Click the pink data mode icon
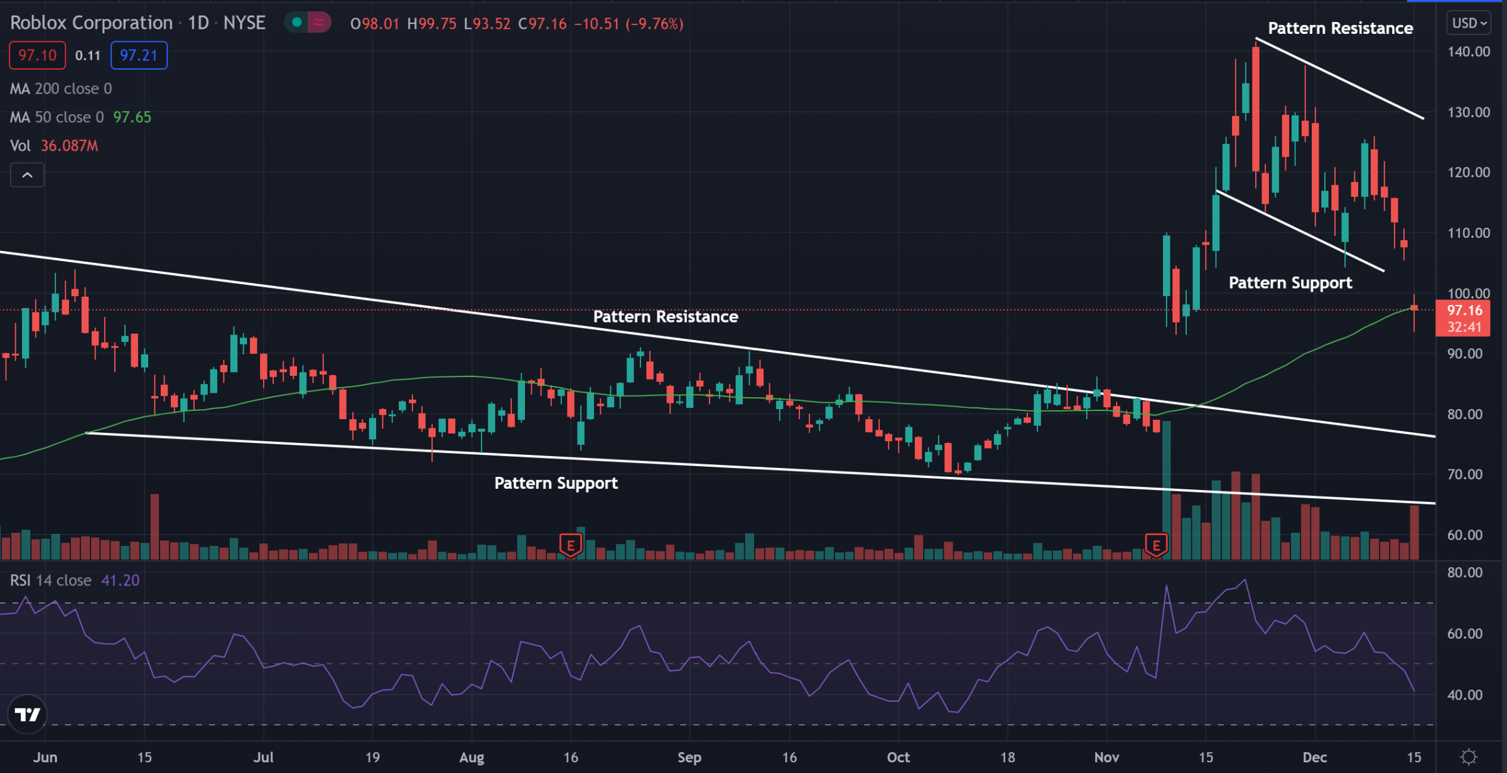This screenshot has height=773, width=1507. (x=319, y=23)
